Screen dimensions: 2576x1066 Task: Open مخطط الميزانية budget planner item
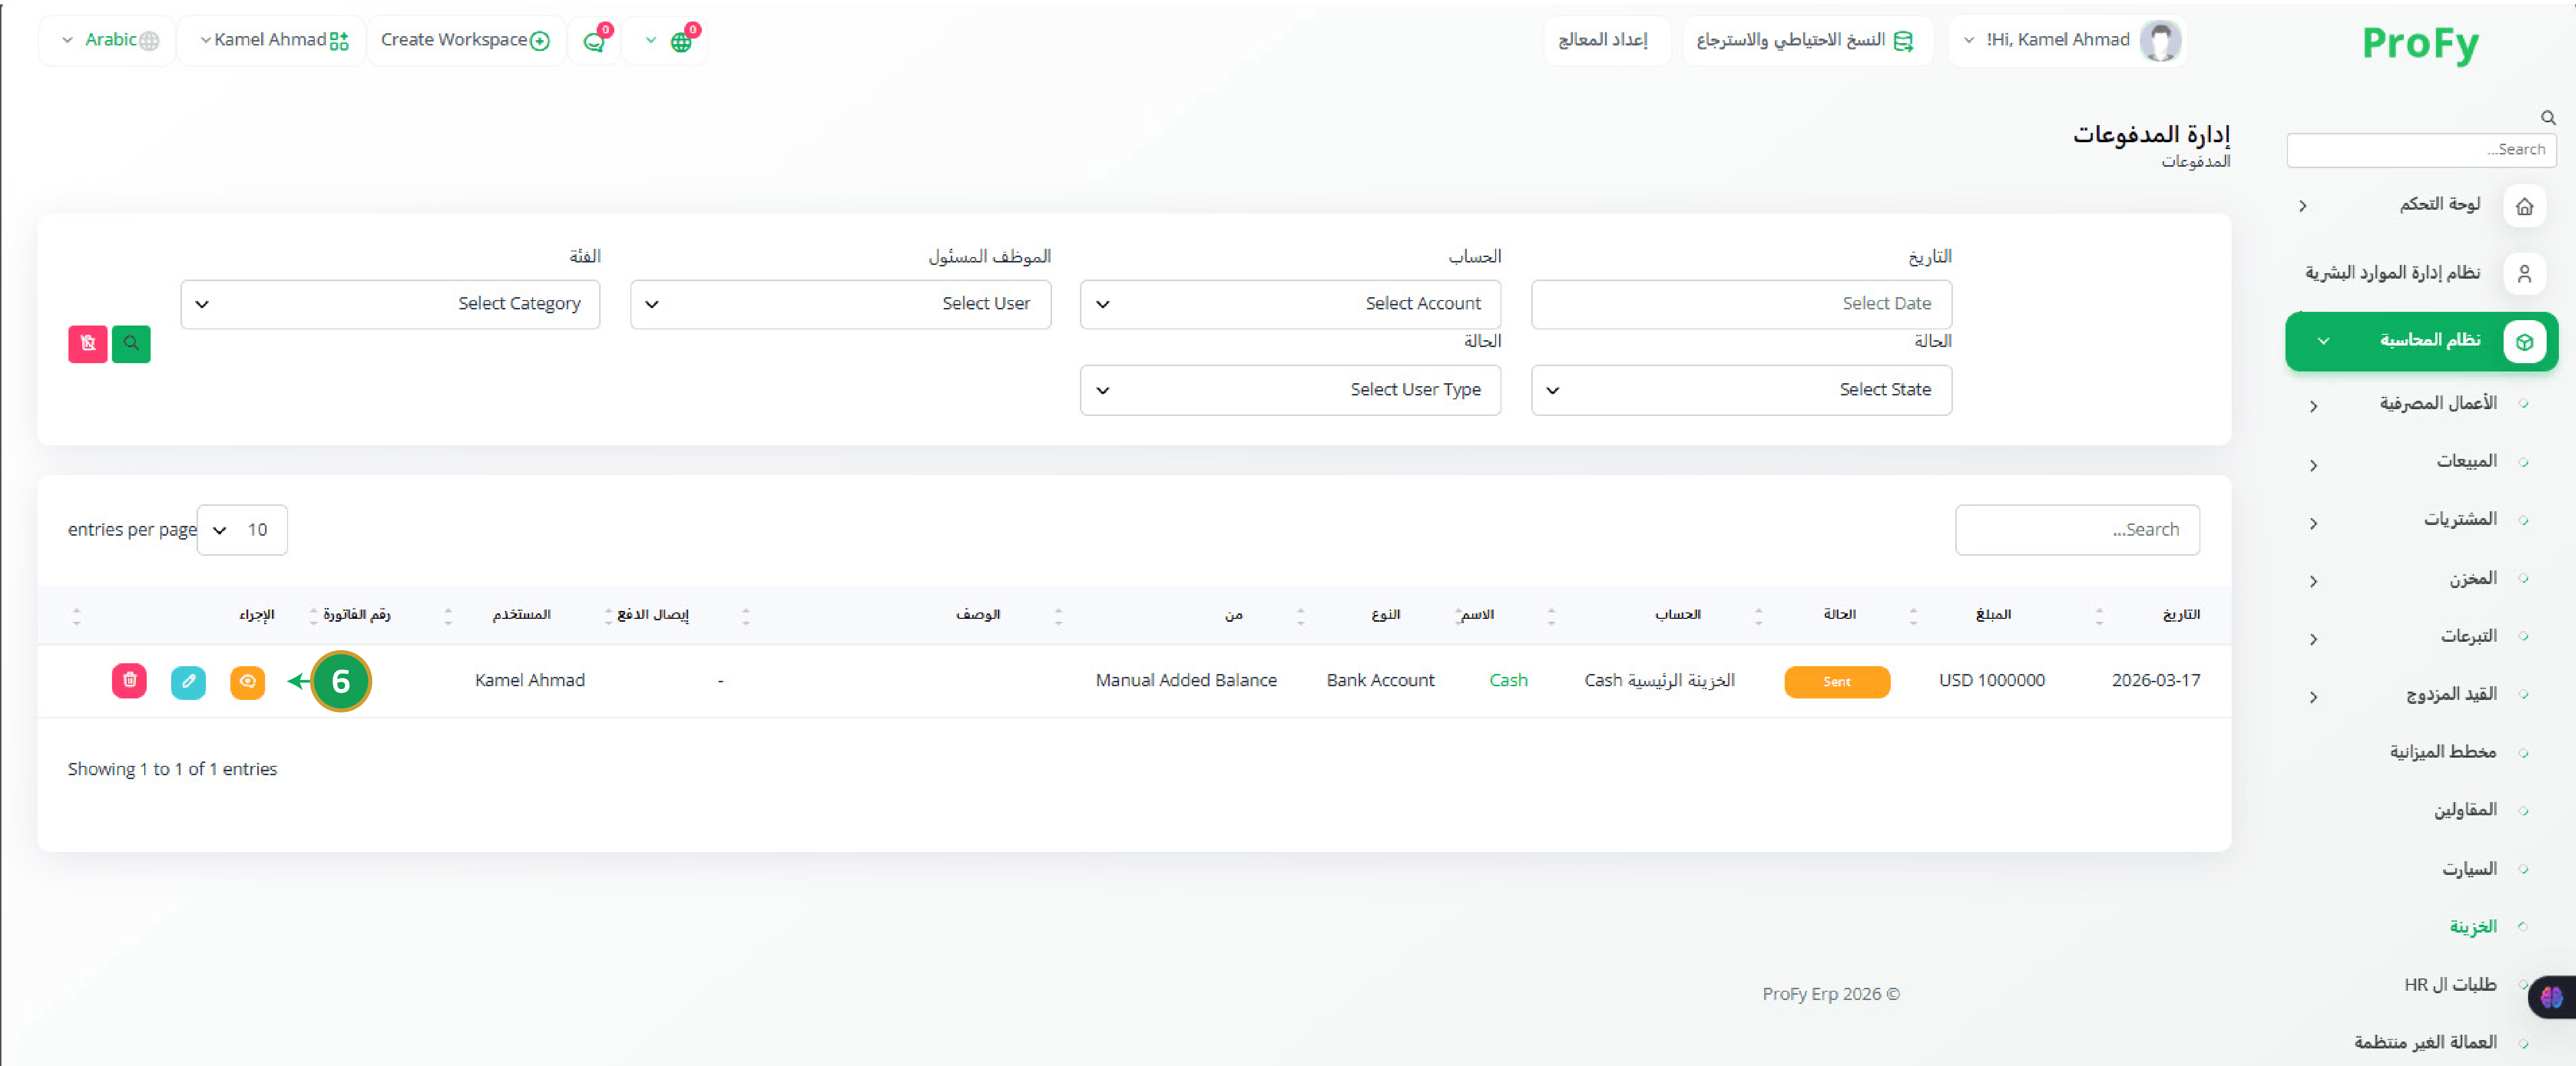(2443, 752)
